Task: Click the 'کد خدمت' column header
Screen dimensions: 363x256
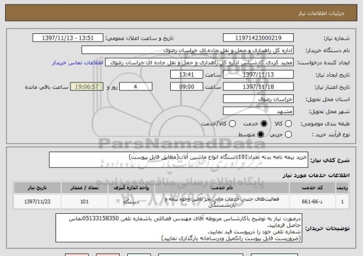Action: tap(313, 187)
